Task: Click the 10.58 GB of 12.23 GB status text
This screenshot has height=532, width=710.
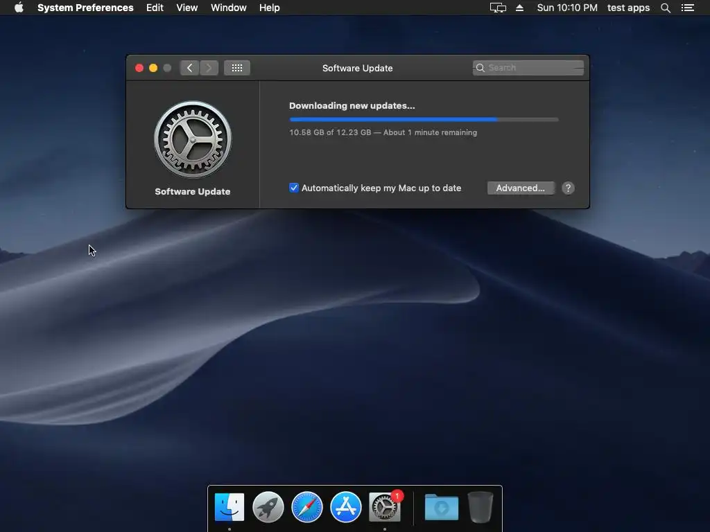Action: 383,132
